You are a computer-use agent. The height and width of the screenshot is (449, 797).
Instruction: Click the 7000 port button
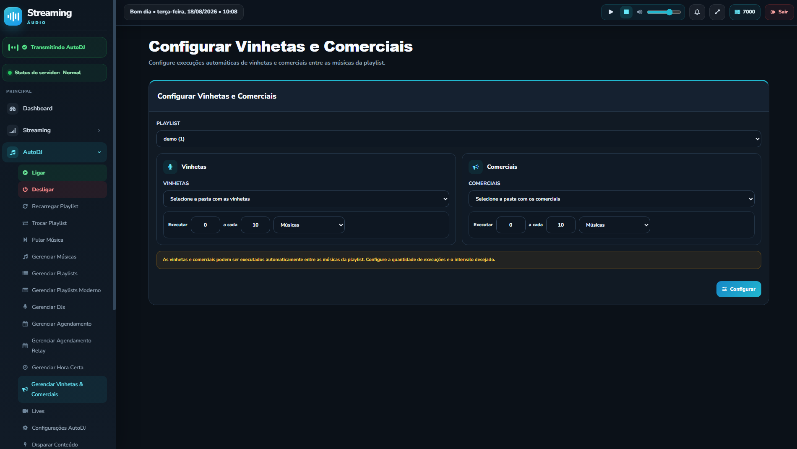click(745, 12)
